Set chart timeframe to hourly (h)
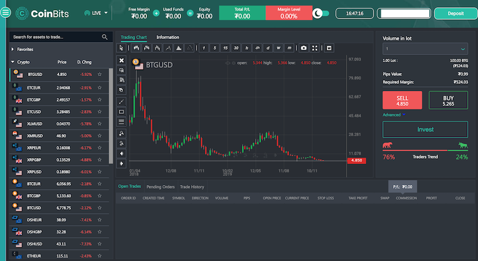 click(x=247, y=48)
